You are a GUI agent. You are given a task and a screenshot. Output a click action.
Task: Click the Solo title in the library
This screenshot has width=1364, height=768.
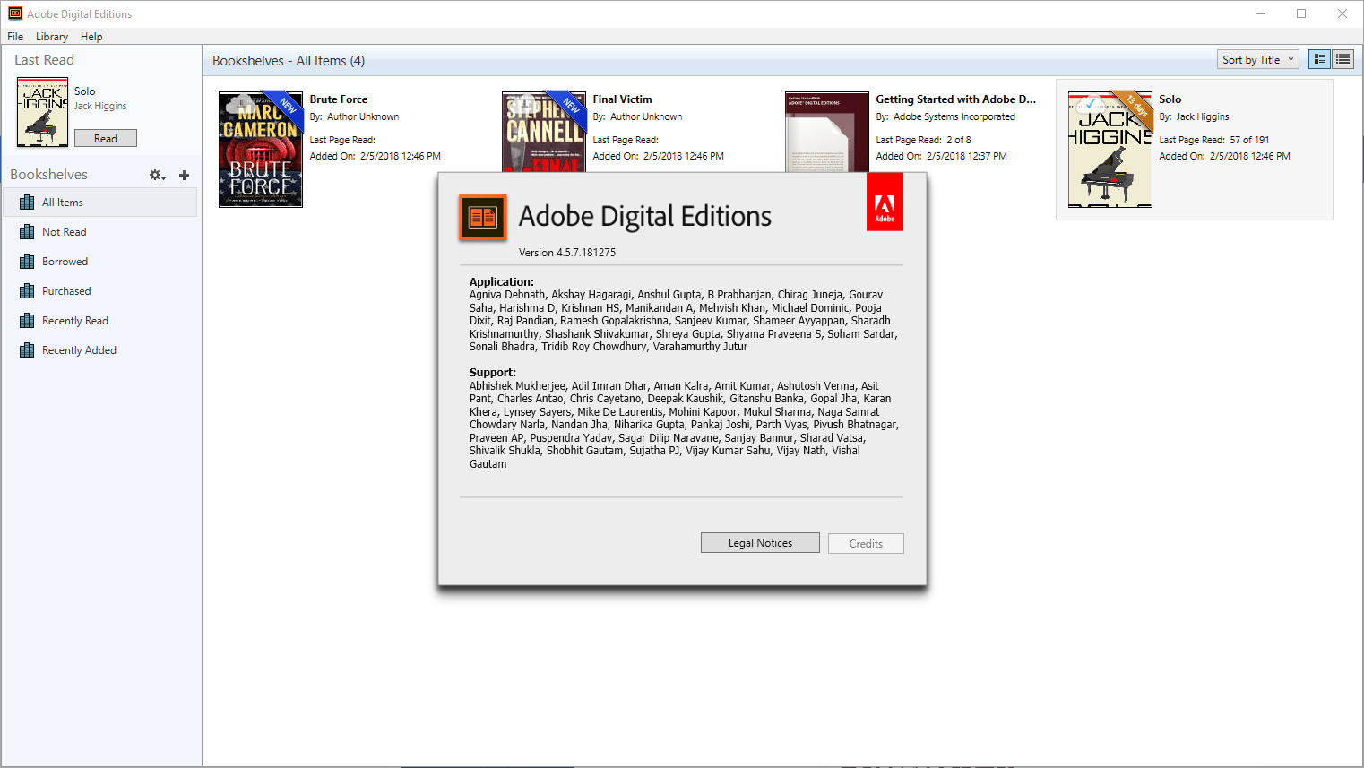1170,99
